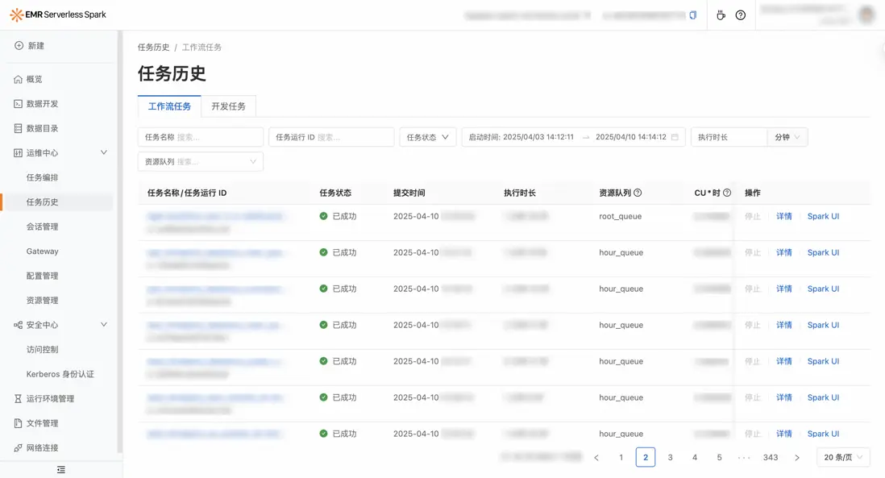Click green success icon in root_queue row

click(x=323, y=216)
